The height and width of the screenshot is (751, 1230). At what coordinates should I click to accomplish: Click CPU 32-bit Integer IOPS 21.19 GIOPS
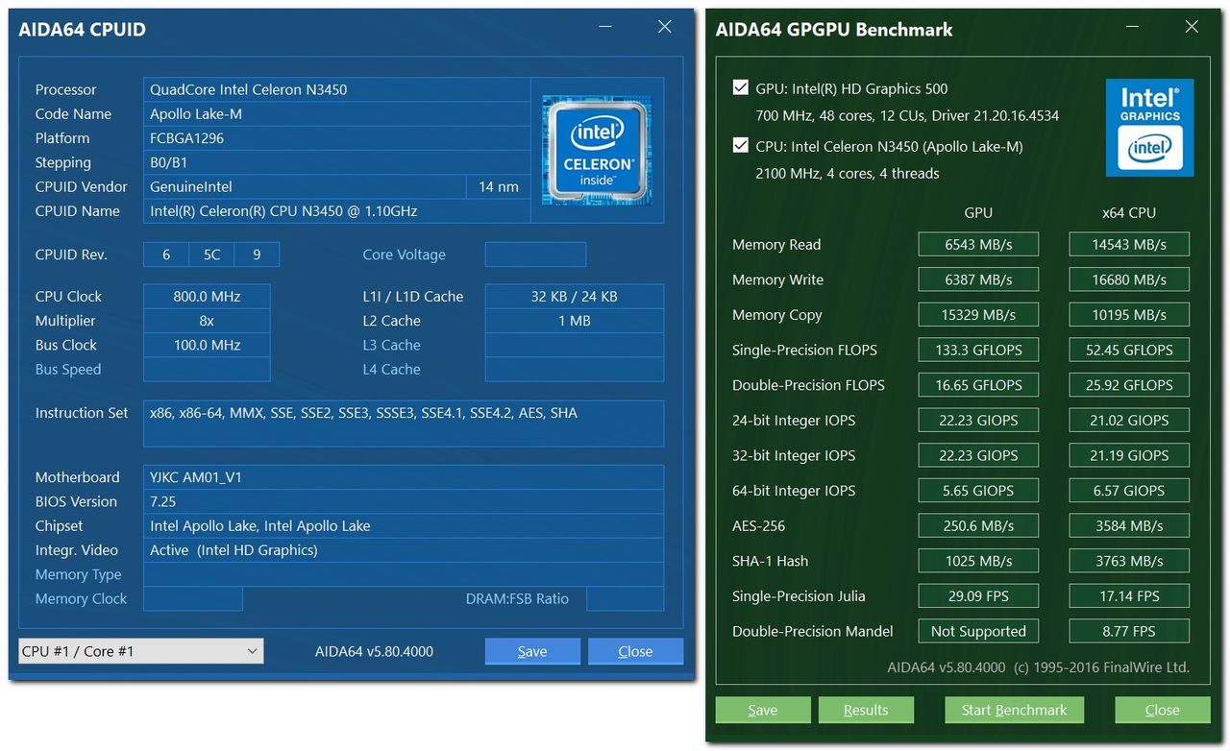pos(1129,455)
